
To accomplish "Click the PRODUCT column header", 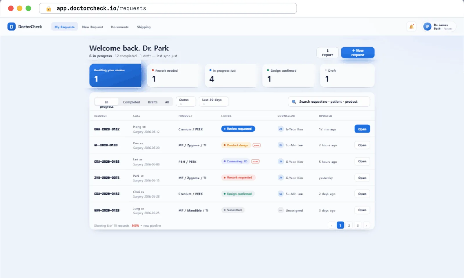I will click(185, 116).
